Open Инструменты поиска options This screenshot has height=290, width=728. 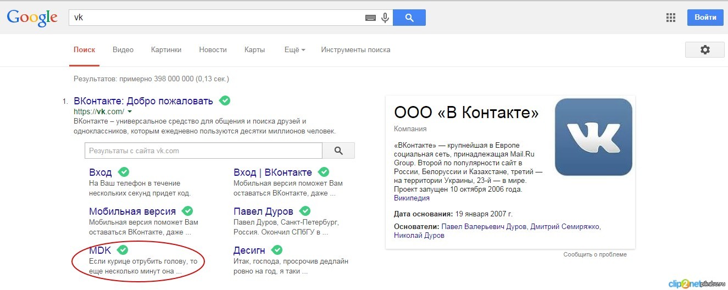point(355,49)
